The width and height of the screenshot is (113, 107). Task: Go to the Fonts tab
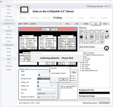click(x=81, y=18)
